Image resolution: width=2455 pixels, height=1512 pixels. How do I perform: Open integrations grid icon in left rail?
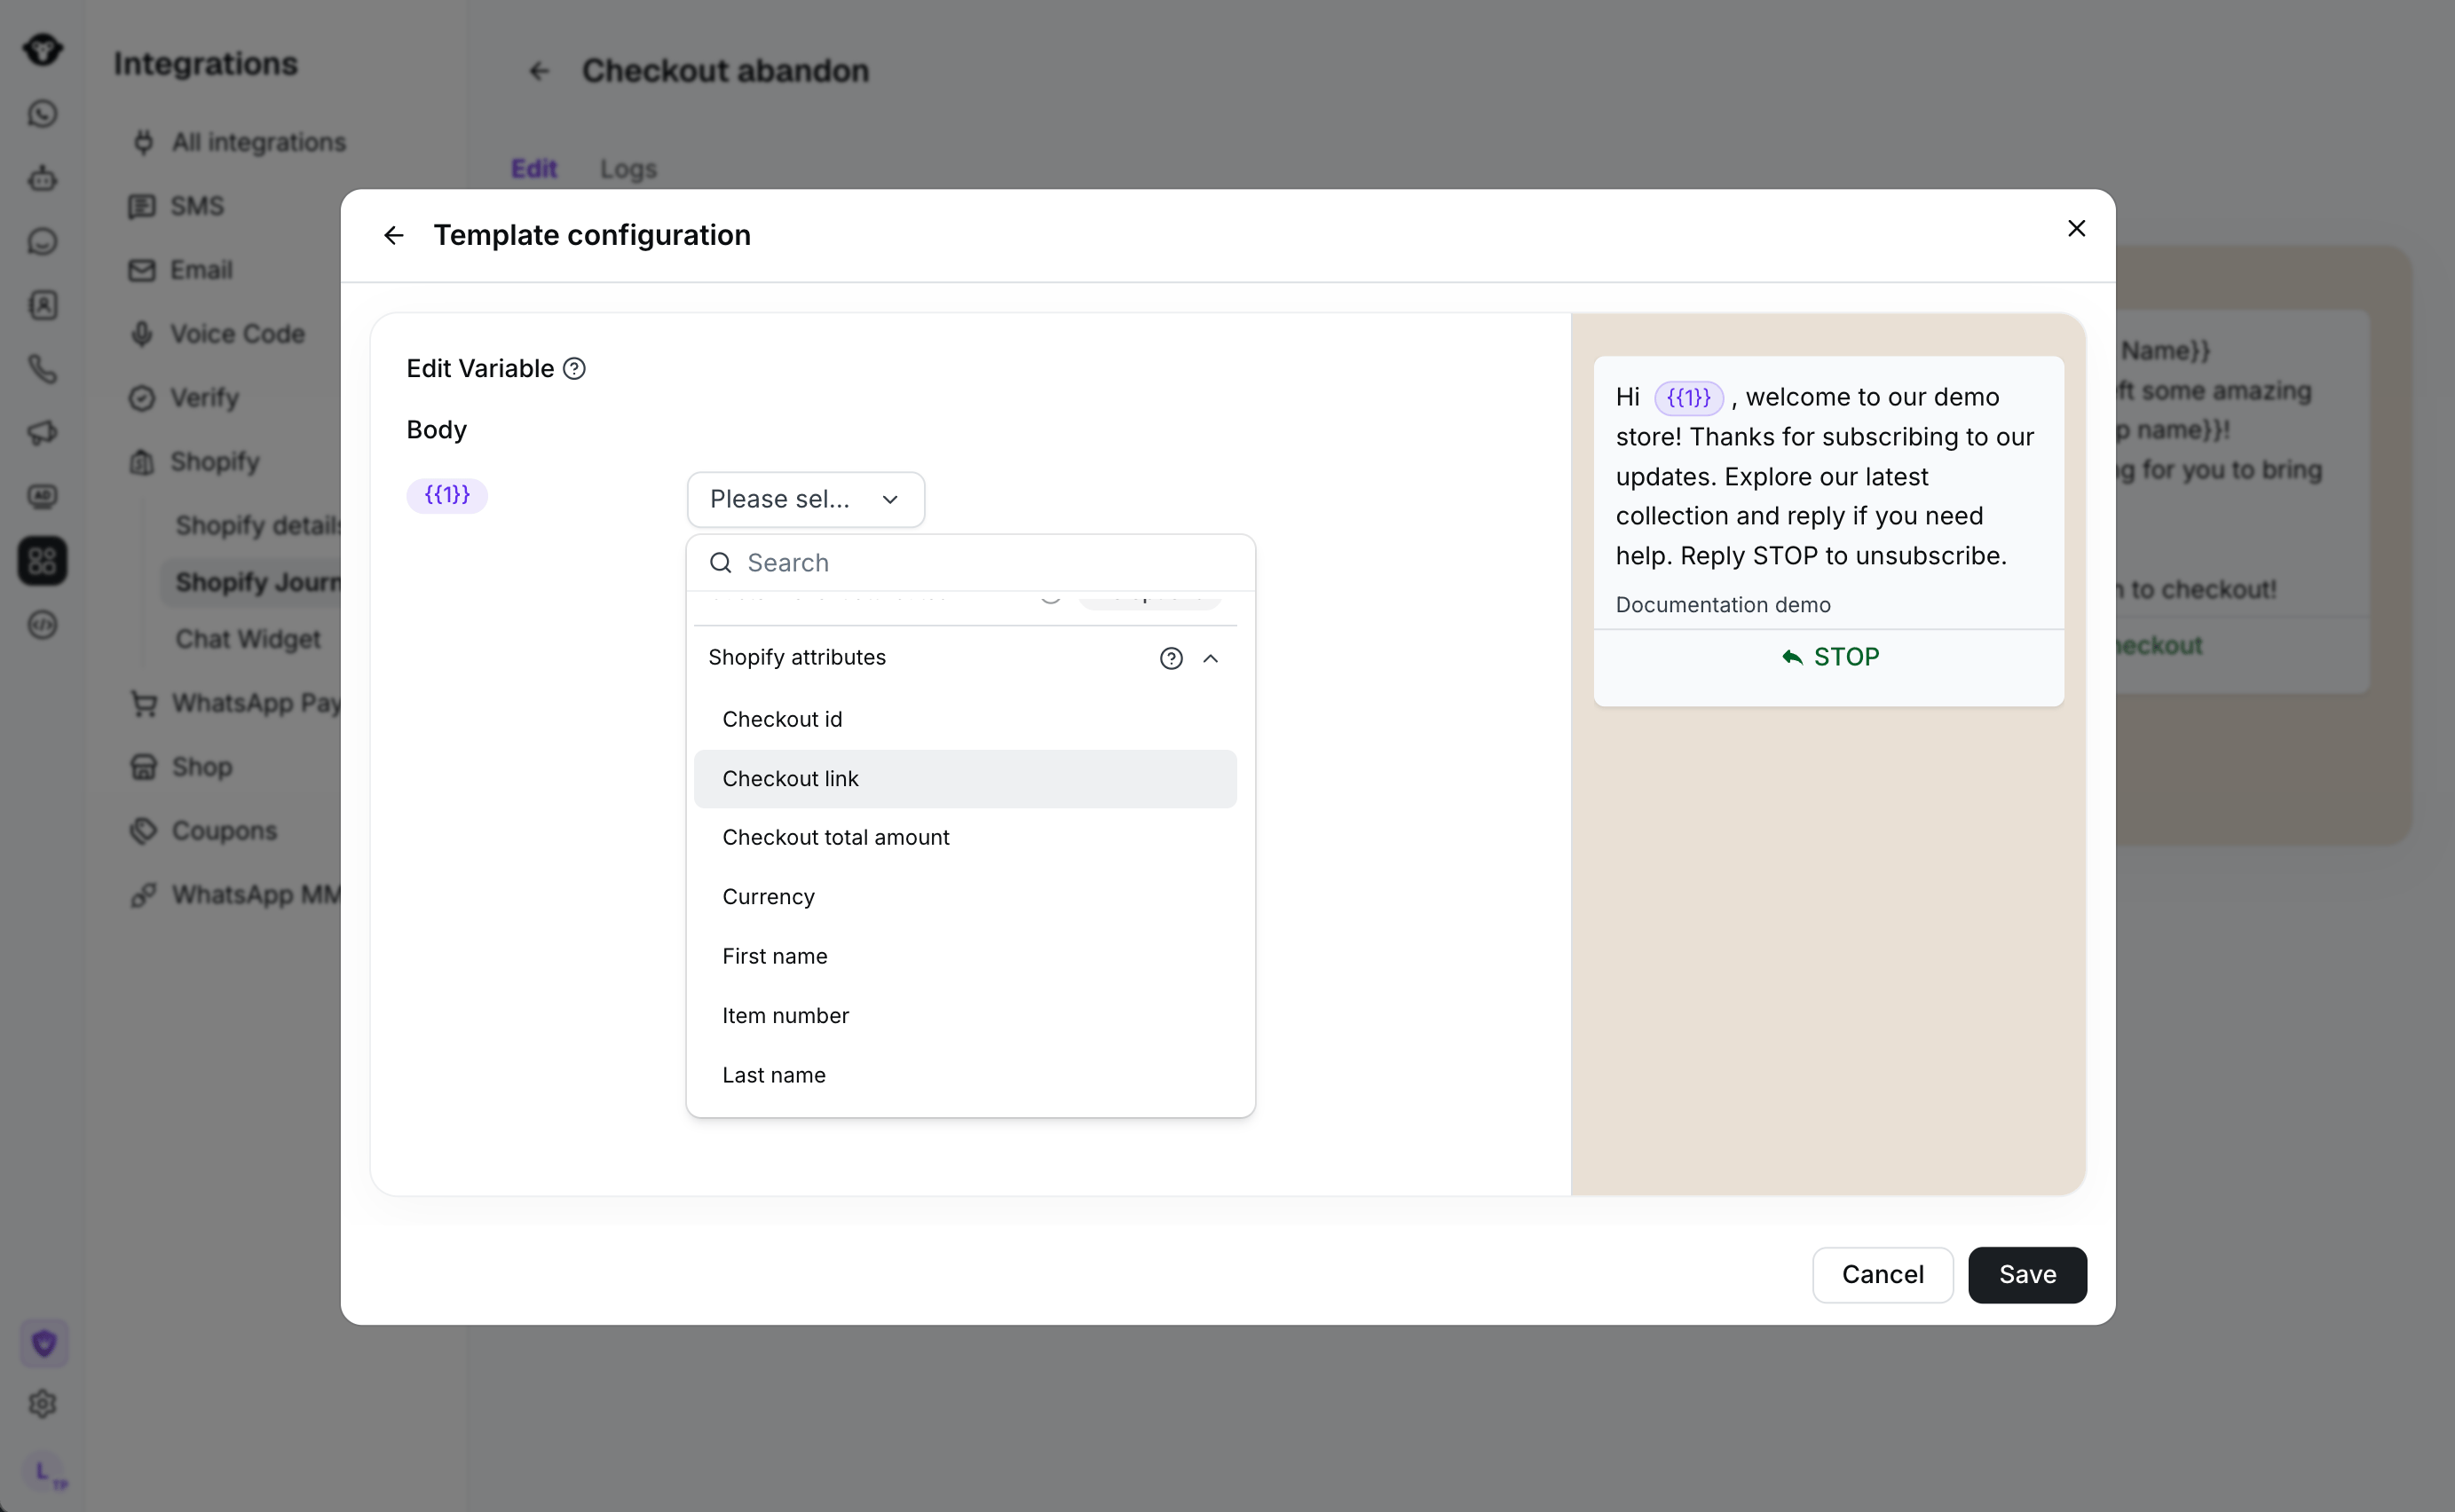42,561
